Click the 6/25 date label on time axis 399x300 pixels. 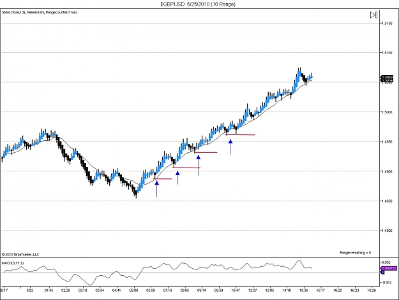[x=30, y=290]
